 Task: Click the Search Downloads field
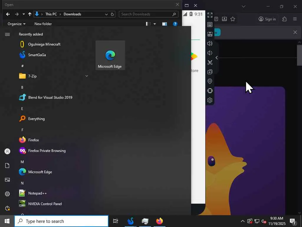tap(149, 14)
